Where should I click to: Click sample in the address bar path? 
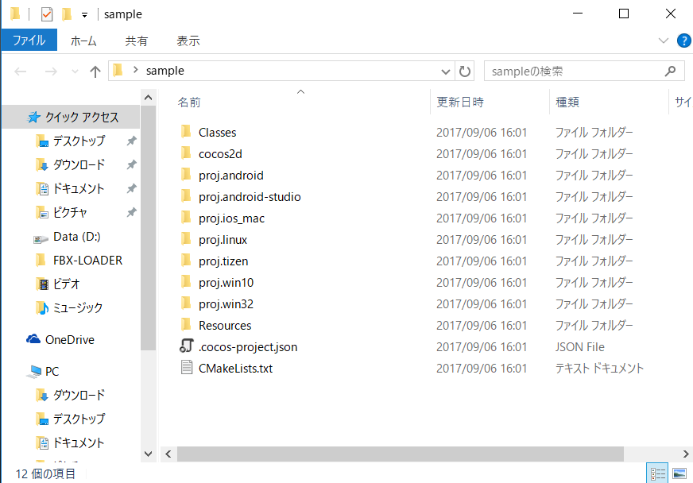[x=165, y=71]
